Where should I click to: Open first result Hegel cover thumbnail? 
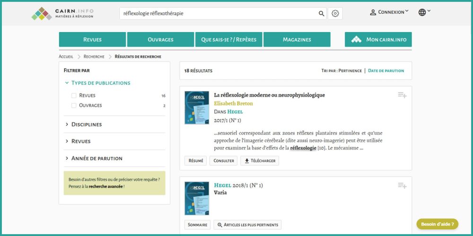point(197,108)
